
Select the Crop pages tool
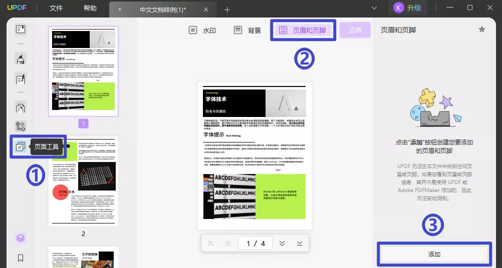pyautogui.click(x=21, y=126)
